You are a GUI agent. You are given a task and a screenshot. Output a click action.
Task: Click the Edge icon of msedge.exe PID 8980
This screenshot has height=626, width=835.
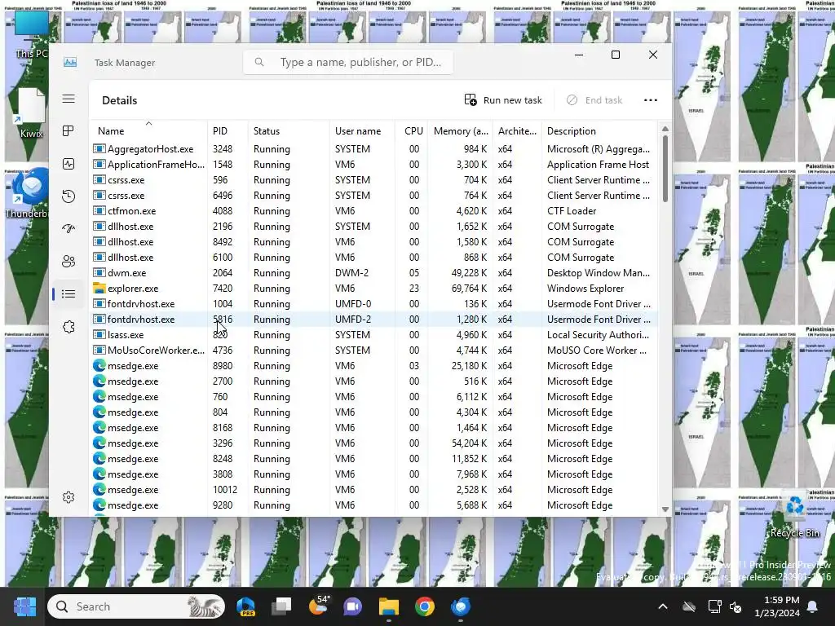(x=99, y=366)
